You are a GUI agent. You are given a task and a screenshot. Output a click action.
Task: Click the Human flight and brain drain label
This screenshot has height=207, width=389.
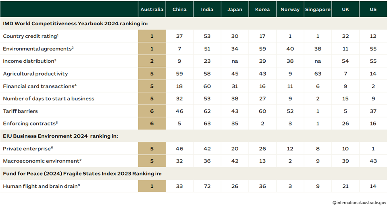tap(40, 186)
